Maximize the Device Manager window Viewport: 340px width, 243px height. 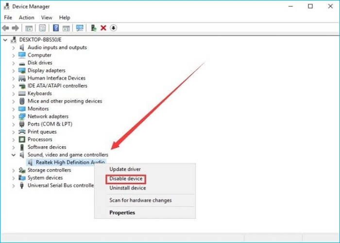[x=310, y=6]
